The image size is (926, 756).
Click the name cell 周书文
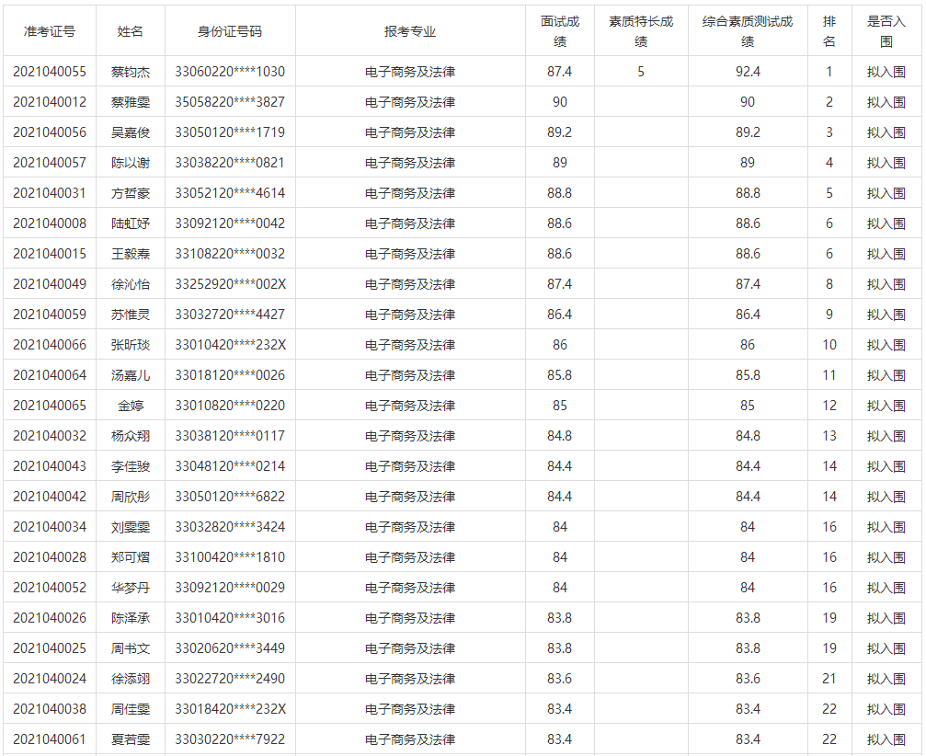pos(131,648)
